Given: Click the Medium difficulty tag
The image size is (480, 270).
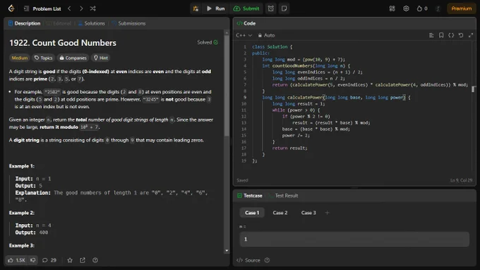Looking at the screenshot, I should click(x=20, y=58).
